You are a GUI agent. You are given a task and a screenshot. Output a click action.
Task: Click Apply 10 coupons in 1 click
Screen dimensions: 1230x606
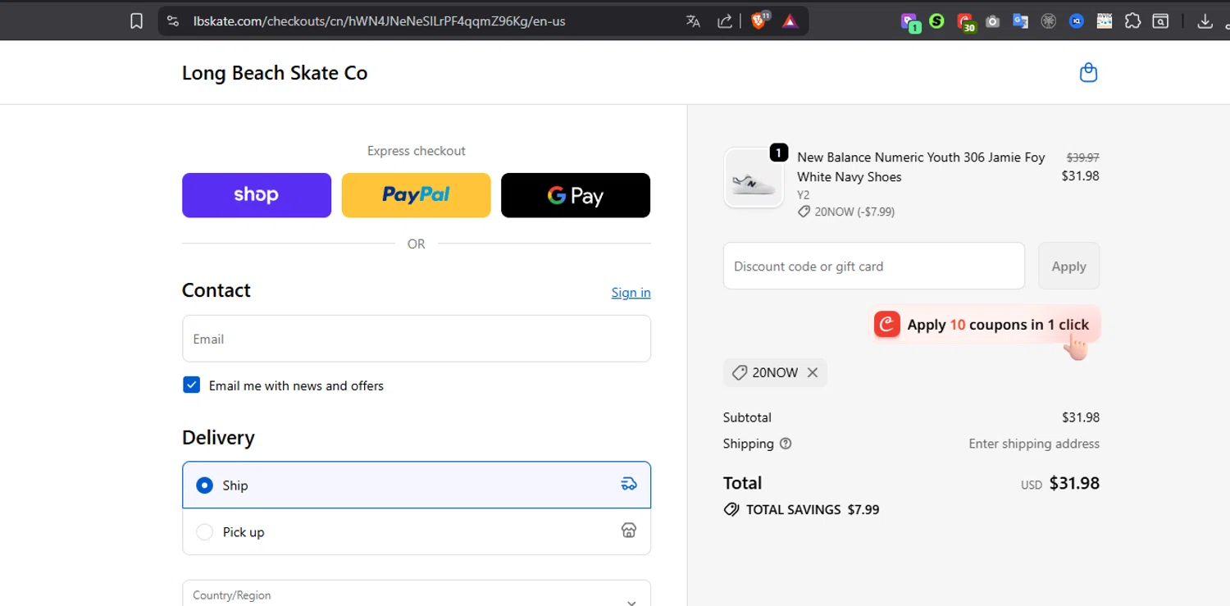click(985, 325)
